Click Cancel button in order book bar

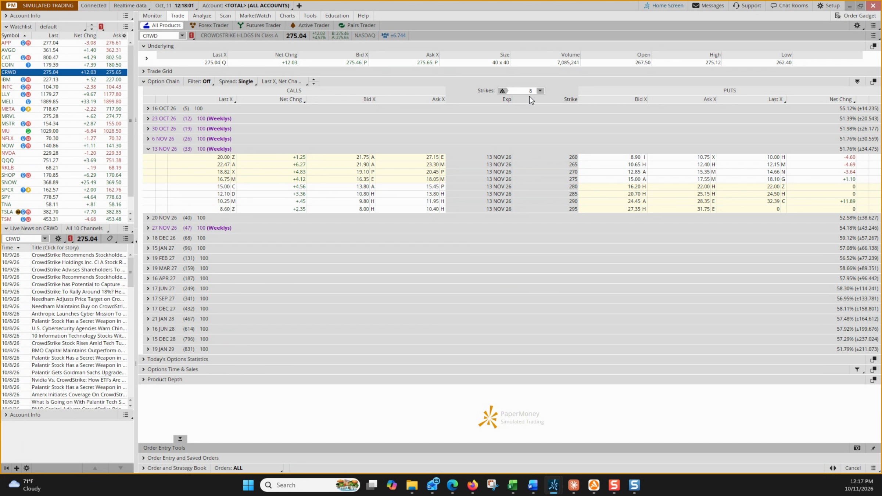(x=853, y=468)
